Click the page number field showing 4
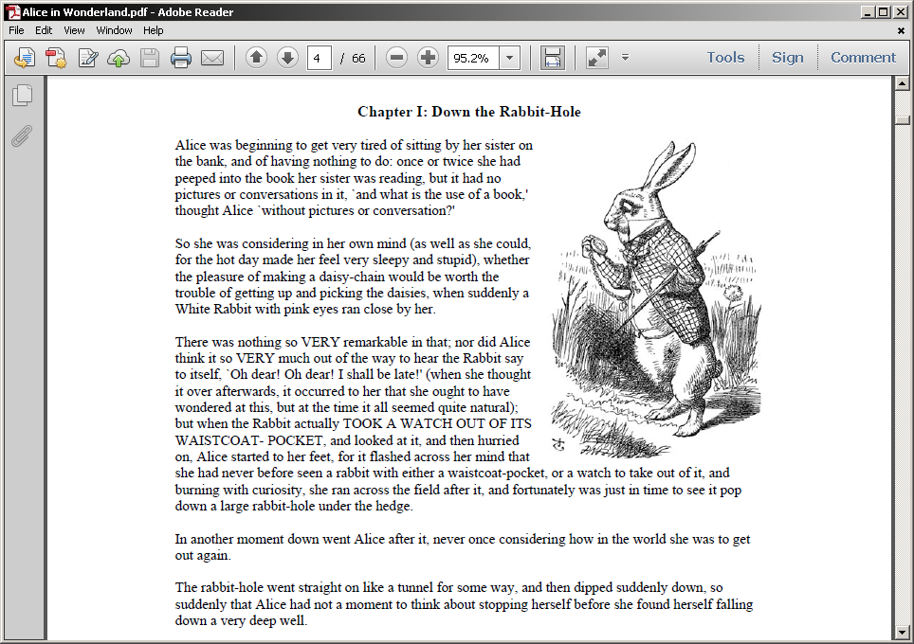914x644 pixels. tap(319, 58)
